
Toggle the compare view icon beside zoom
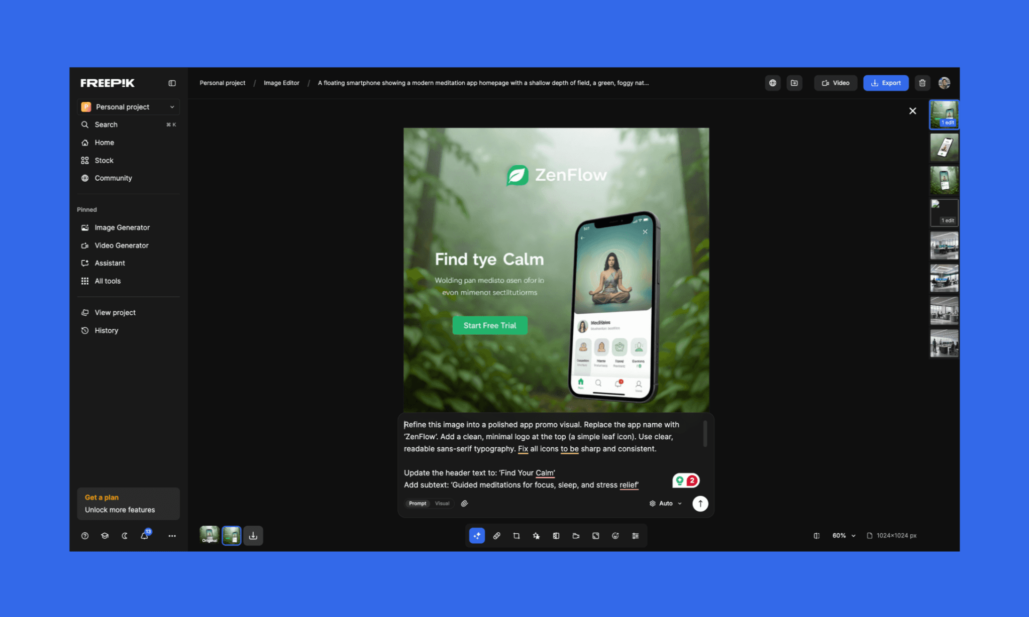click(816, 536)
